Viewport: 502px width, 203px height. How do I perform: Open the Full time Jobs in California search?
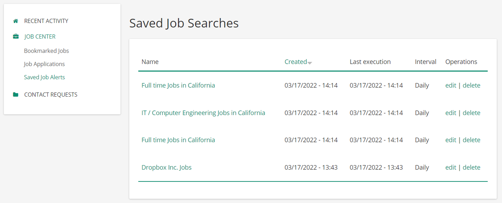(x=178, y=85)
